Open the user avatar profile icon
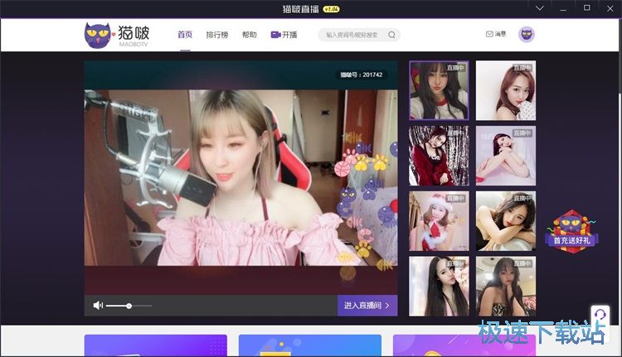This screenshot has height=357, width=622. click(x=527, y=35)
